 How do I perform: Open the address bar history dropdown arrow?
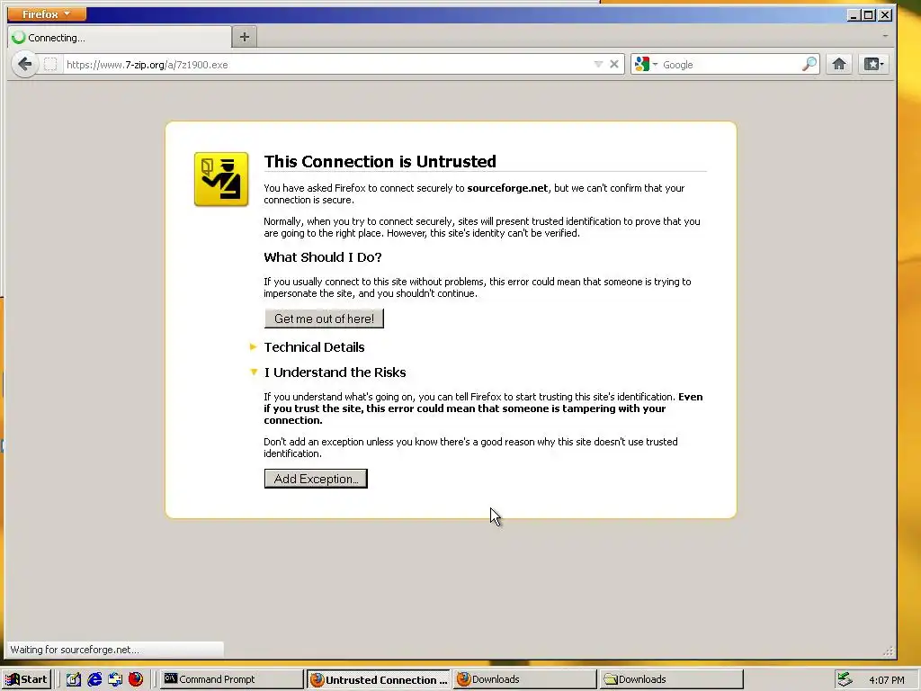(598, 64)
